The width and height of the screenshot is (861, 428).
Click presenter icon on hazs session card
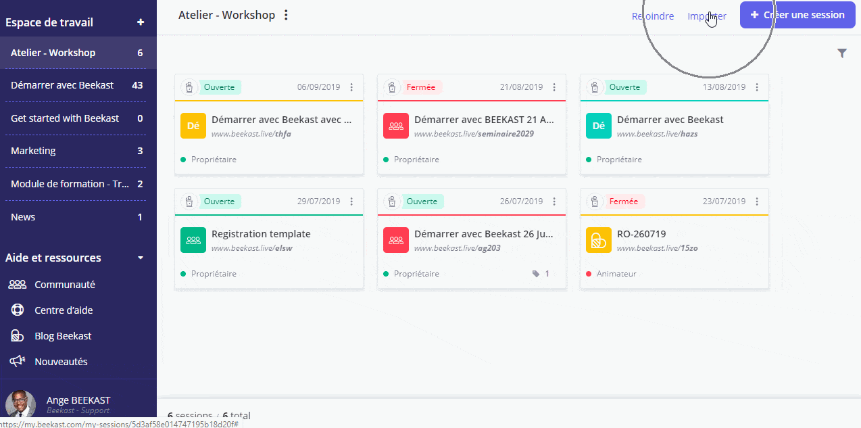tap(595, 87)
